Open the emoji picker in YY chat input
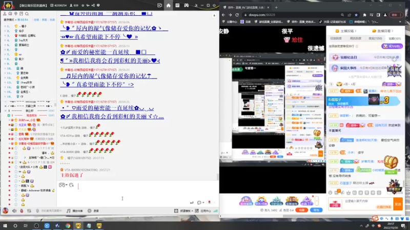The height and width of the screenshot is (230, 410). [x=71, y=185]
